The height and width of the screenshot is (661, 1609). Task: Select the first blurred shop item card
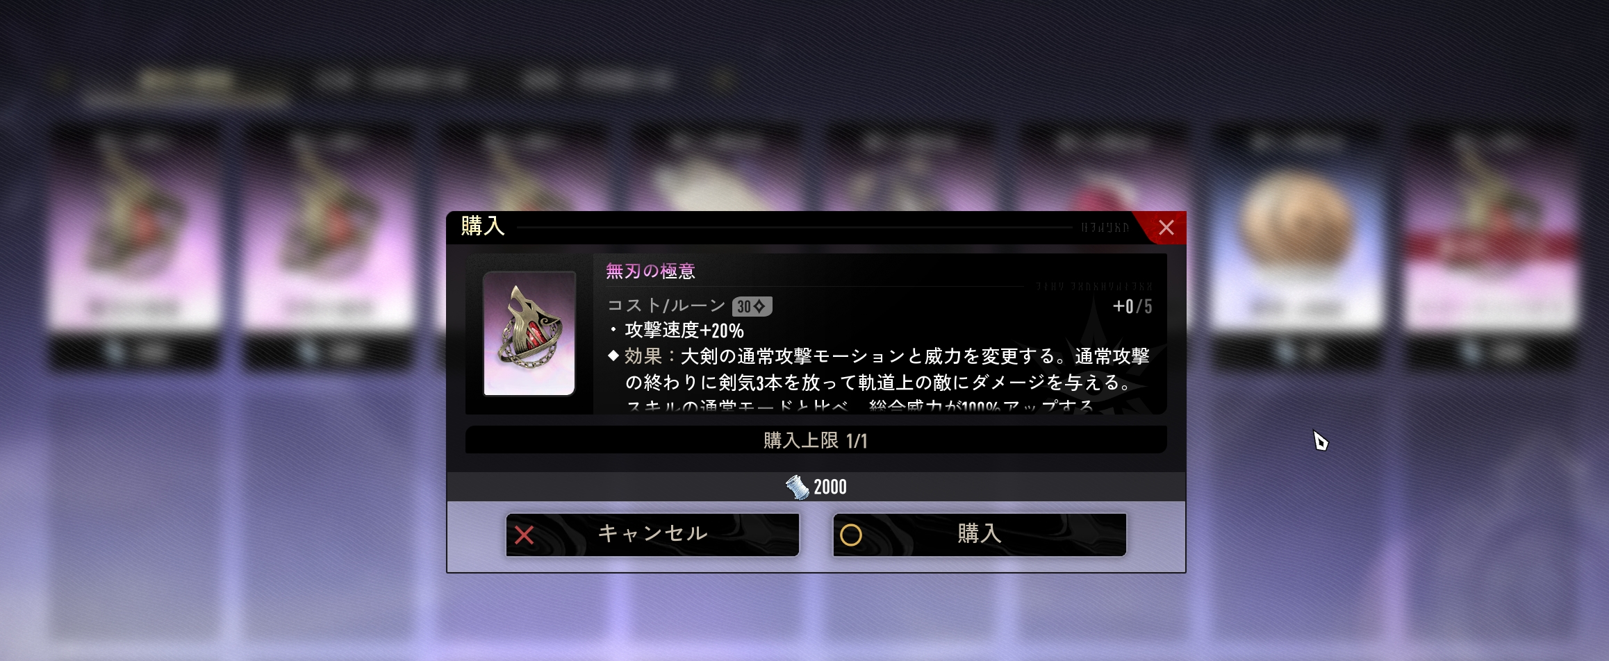pyautogui.click(x=135, y=246)
